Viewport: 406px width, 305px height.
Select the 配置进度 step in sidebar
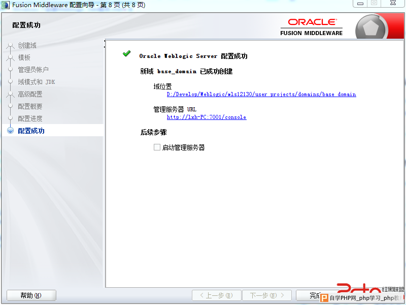tap(30, 118)
